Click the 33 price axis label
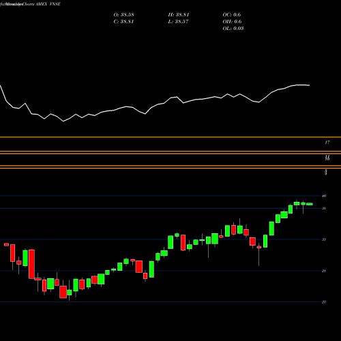This screenshot has height=341, width=341. tap(324, 239)
